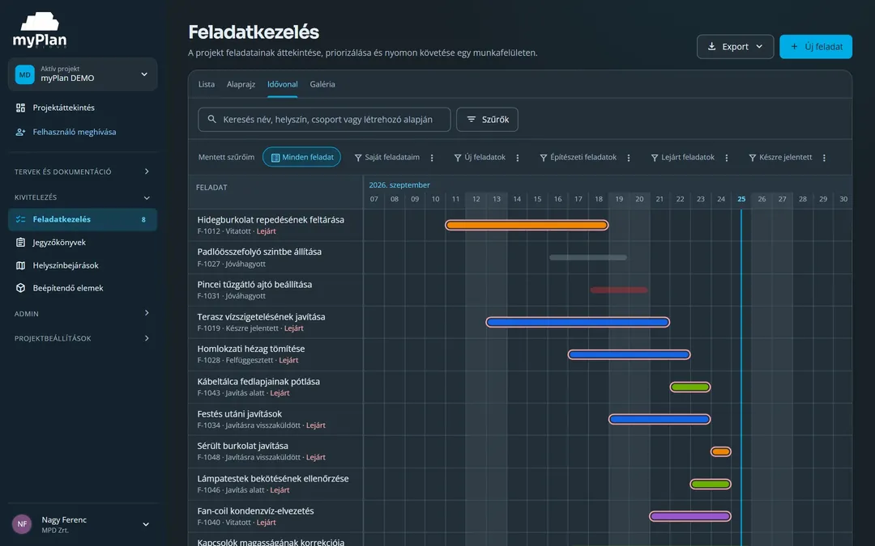Click the funnel icon beside Új feladatok
Screen dimensions: 875x546
pos(458,158)
